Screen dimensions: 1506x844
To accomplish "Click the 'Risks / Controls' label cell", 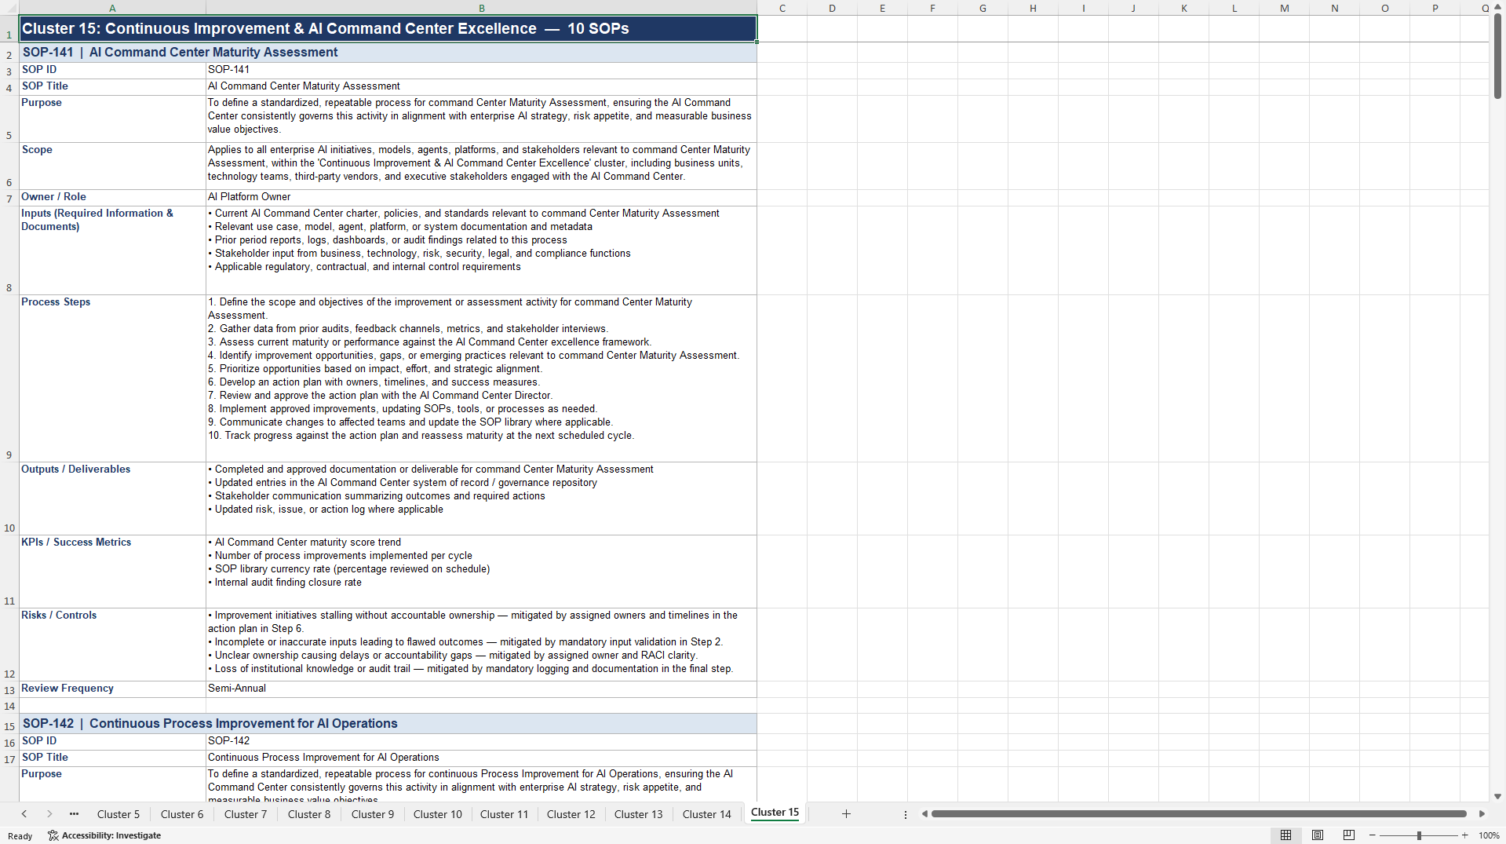I will pyautogui.click(x=112, y=645).
